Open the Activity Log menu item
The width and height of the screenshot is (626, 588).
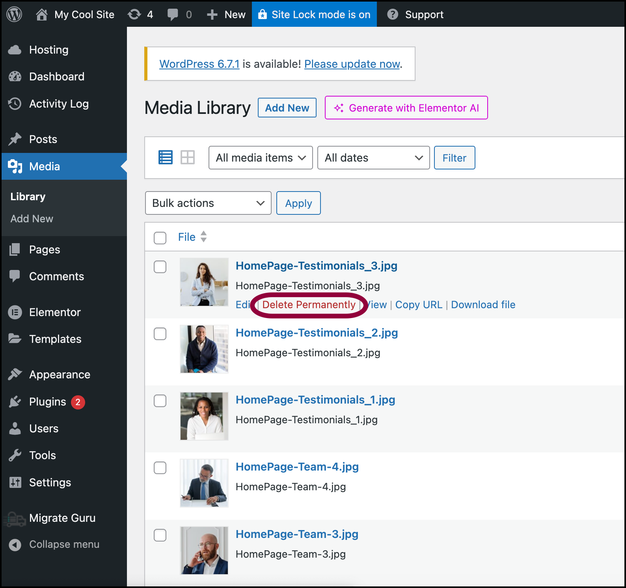[x=63, y=104]
